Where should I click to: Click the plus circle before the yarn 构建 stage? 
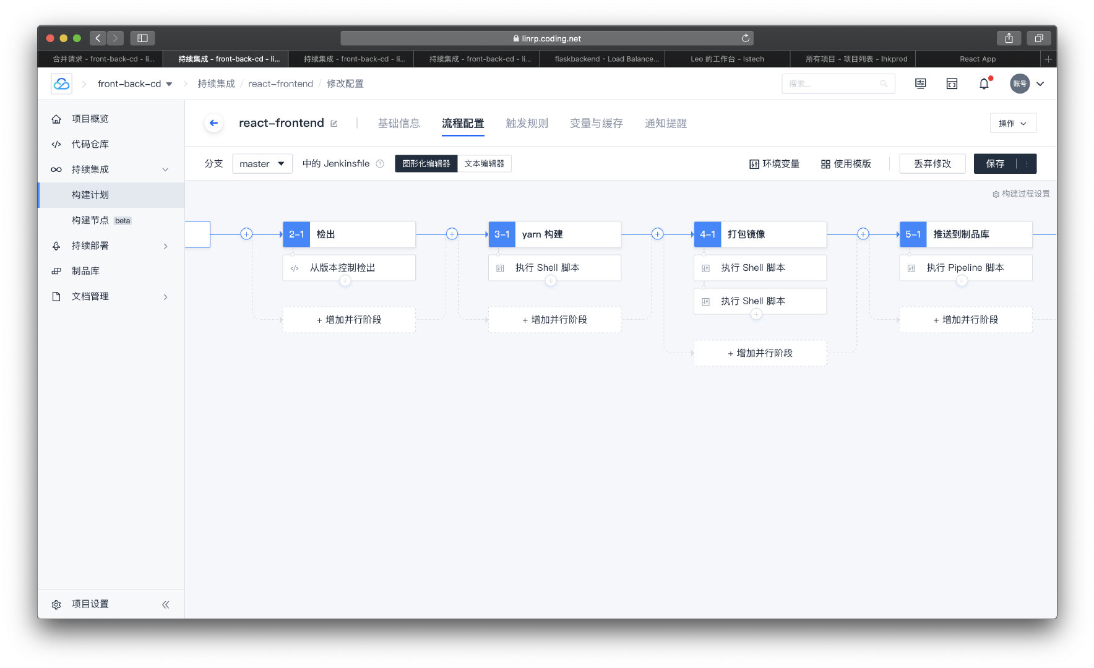[x=452, y=234]
